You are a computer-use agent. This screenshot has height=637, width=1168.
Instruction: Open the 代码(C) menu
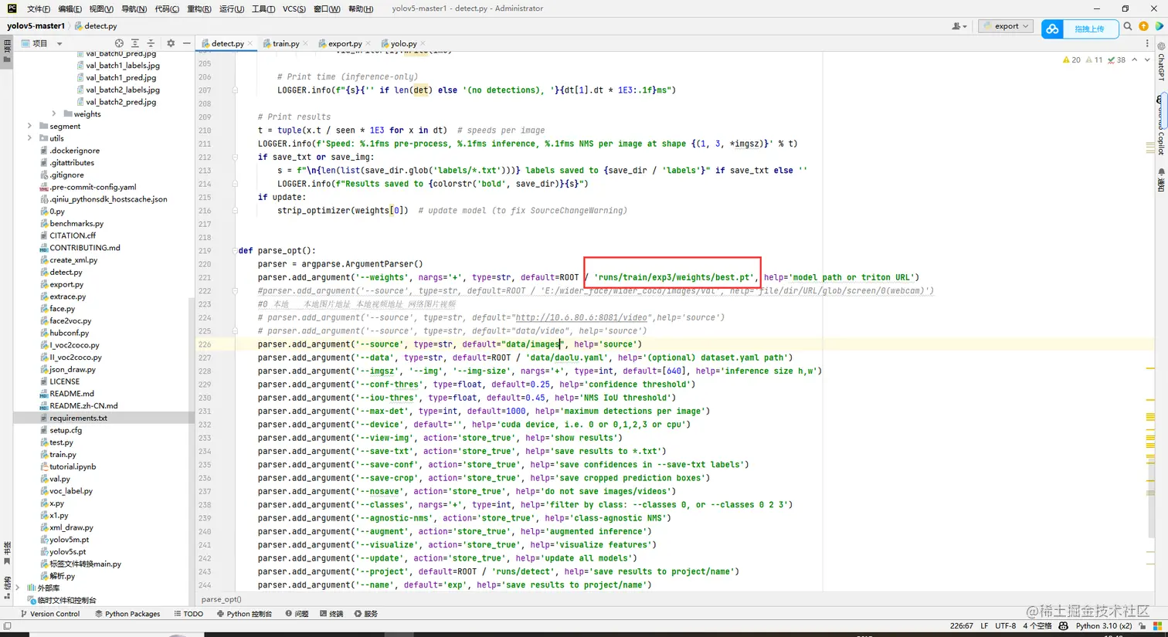tap(167, 8)
